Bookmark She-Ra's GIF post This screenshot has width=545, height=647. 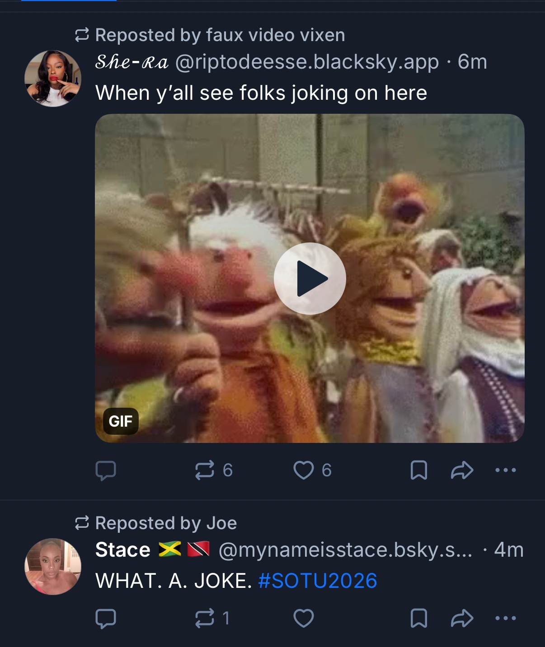pos(418,470)
